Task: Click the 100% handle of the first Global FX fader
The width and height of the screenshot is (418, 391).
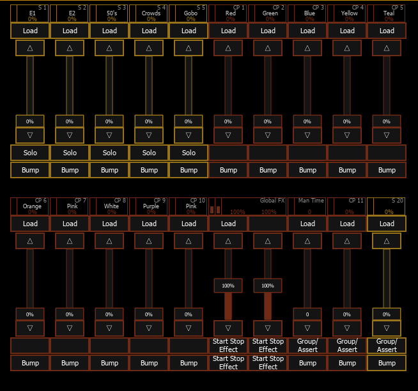Action: (228, 286)
